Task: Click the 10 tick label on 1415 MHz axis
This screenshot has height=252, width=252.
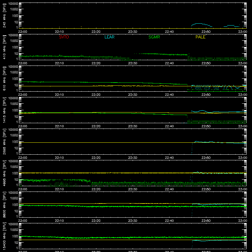Action: (x=16, y=117)
